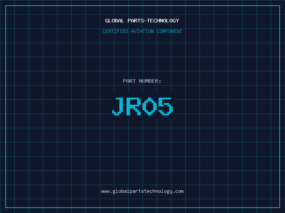Select the CERTIFIED AVIATION COMPONENT subtitle

tap(142, 31)
